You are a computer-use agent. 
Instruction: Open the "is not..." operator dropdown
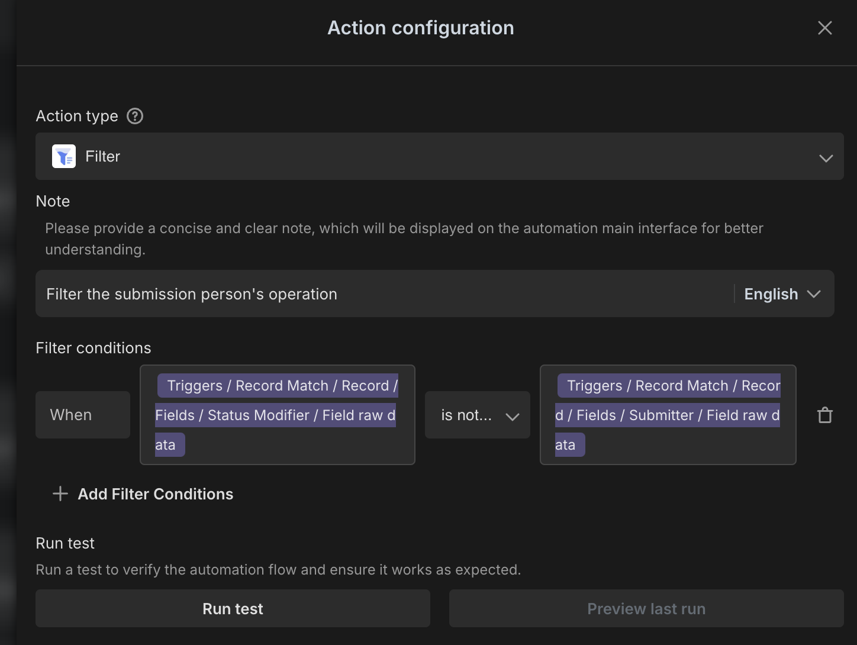click(478, 415)
